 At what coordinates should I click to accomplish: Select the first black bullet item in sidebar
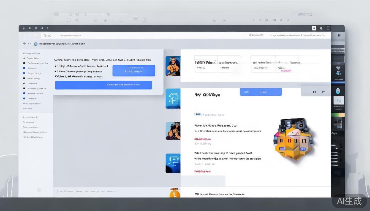(24, 63)
